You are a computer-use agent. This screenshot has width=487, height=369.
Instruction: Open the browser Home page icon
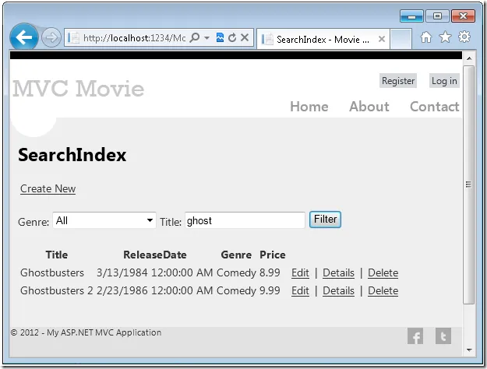click(x=426, y=37)
